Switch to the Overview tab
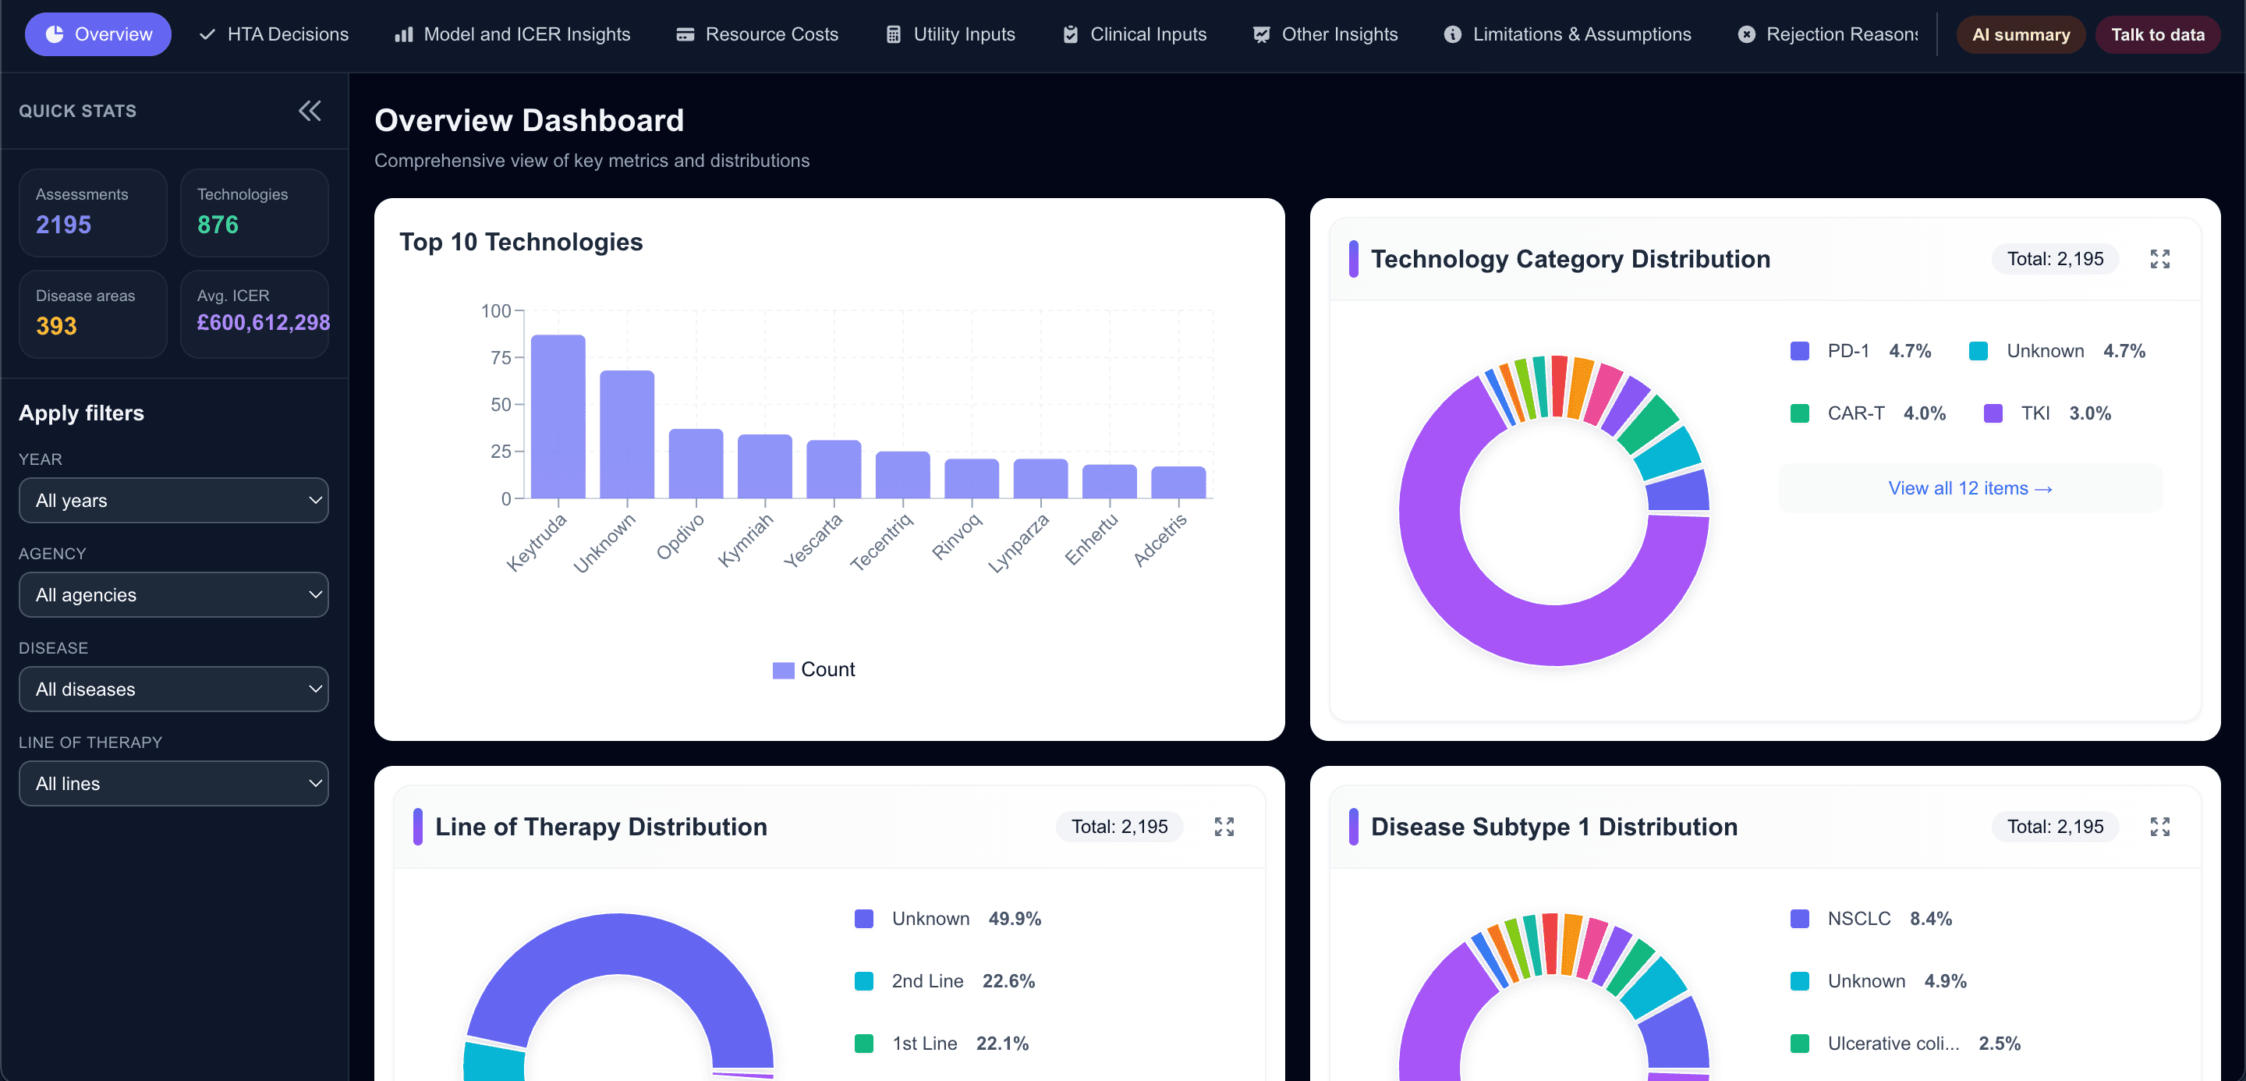This screenshot has height=1081, width=2246. click(98, 34)
